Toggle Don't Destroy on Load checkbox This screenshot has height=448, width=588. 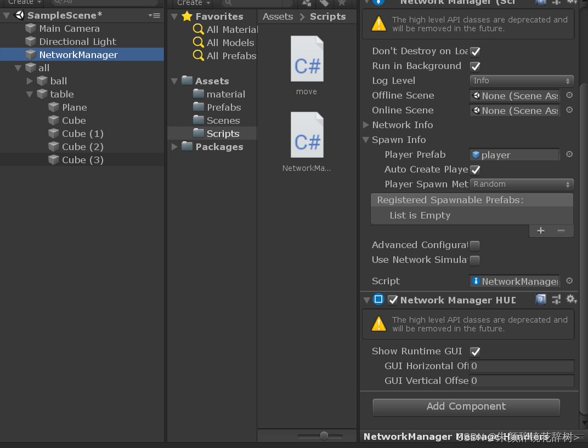point(475,51)
